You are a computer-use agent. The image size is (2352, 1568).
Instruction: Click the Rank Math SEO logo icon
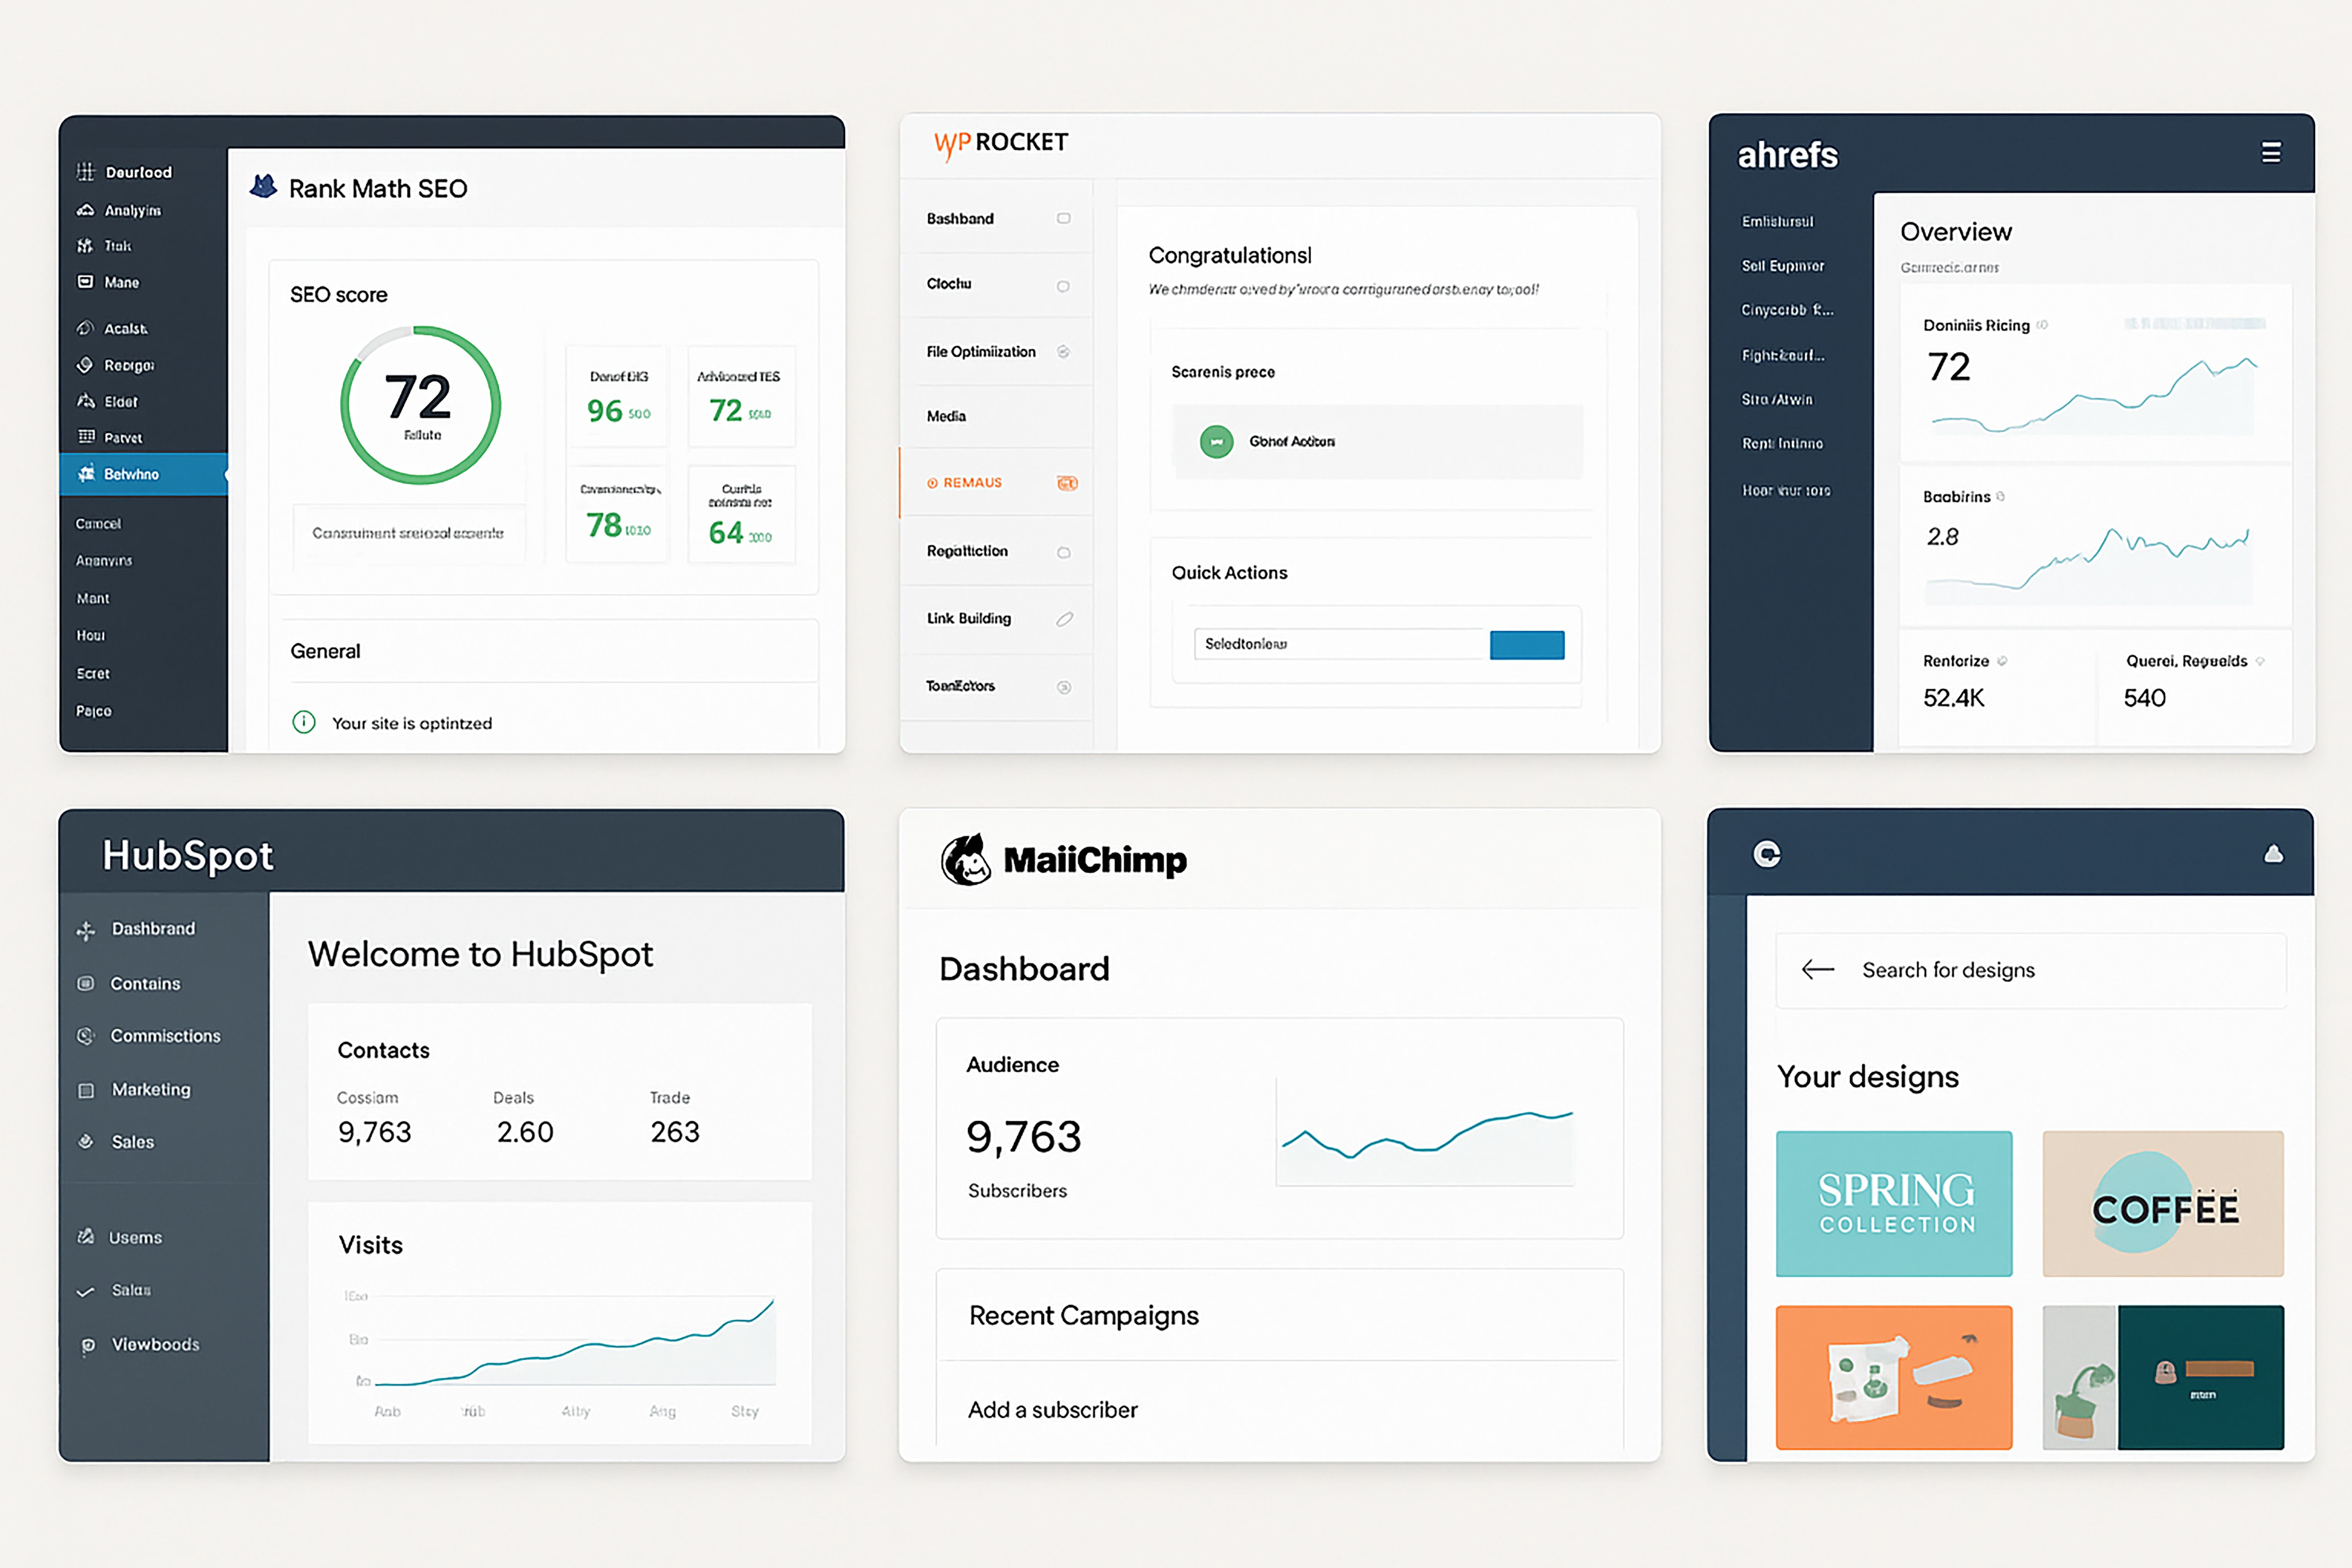[x=263, y=187]
